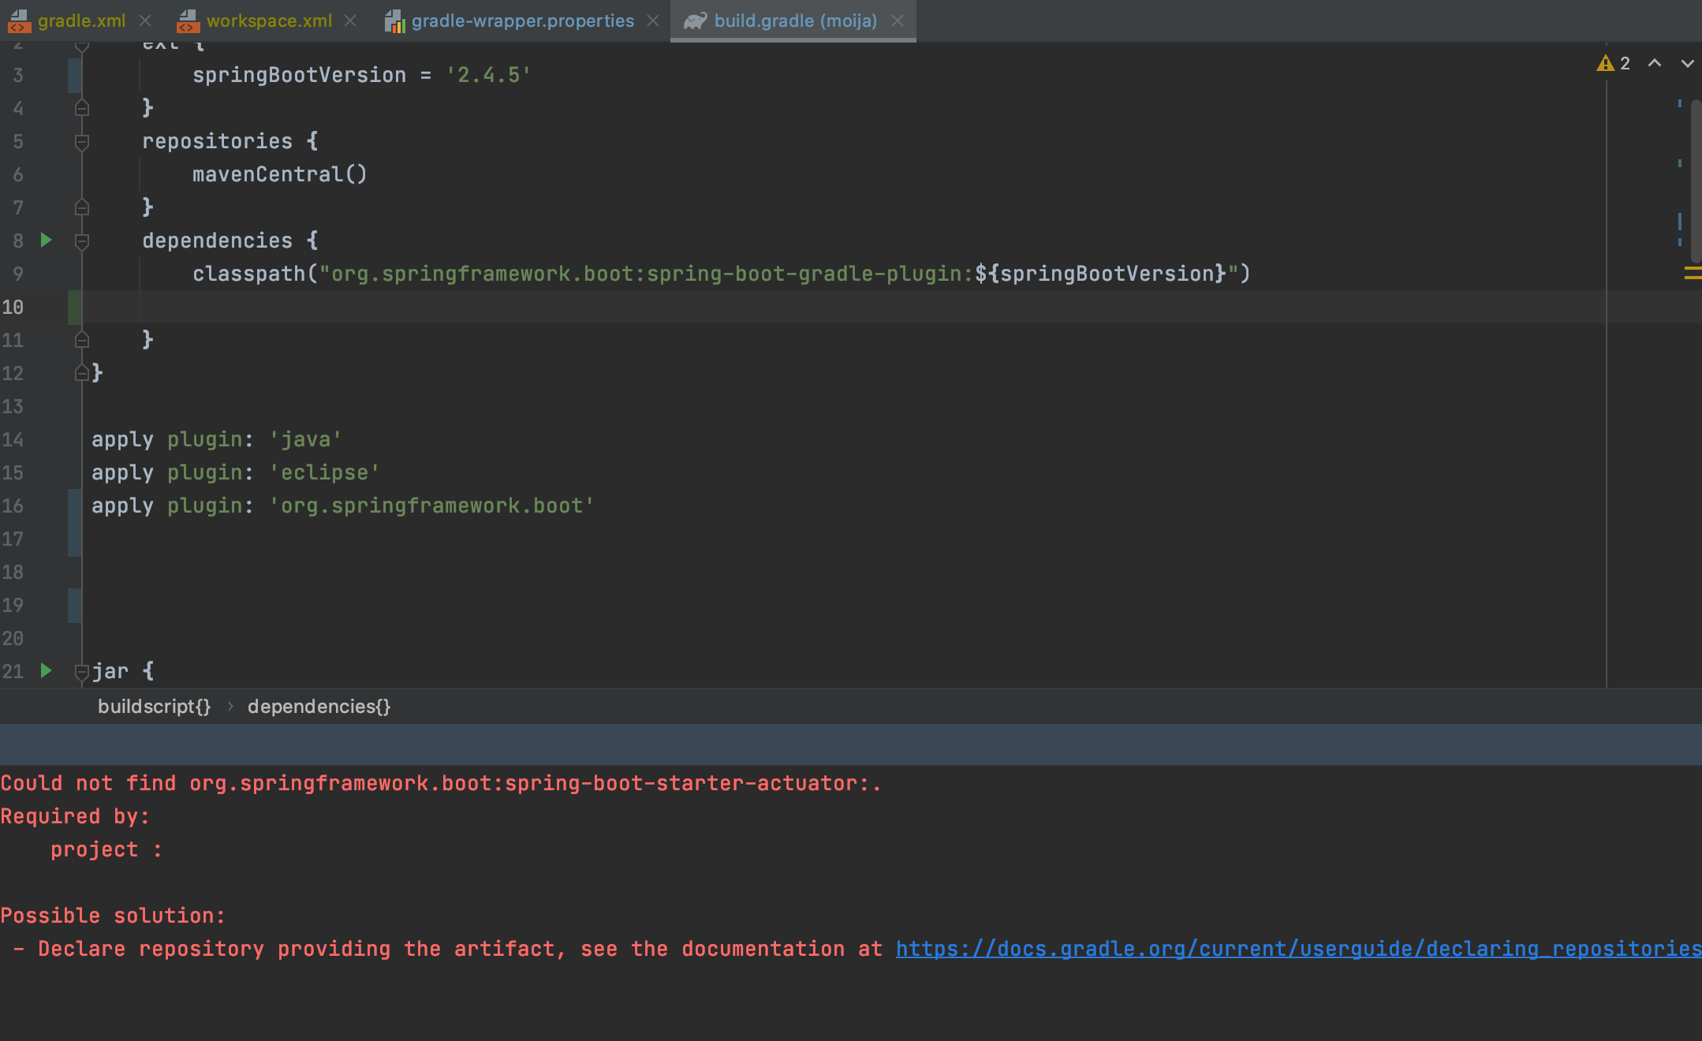Click the 'Possible solution:' text
1702x1041 pixels.
[113, 916]
